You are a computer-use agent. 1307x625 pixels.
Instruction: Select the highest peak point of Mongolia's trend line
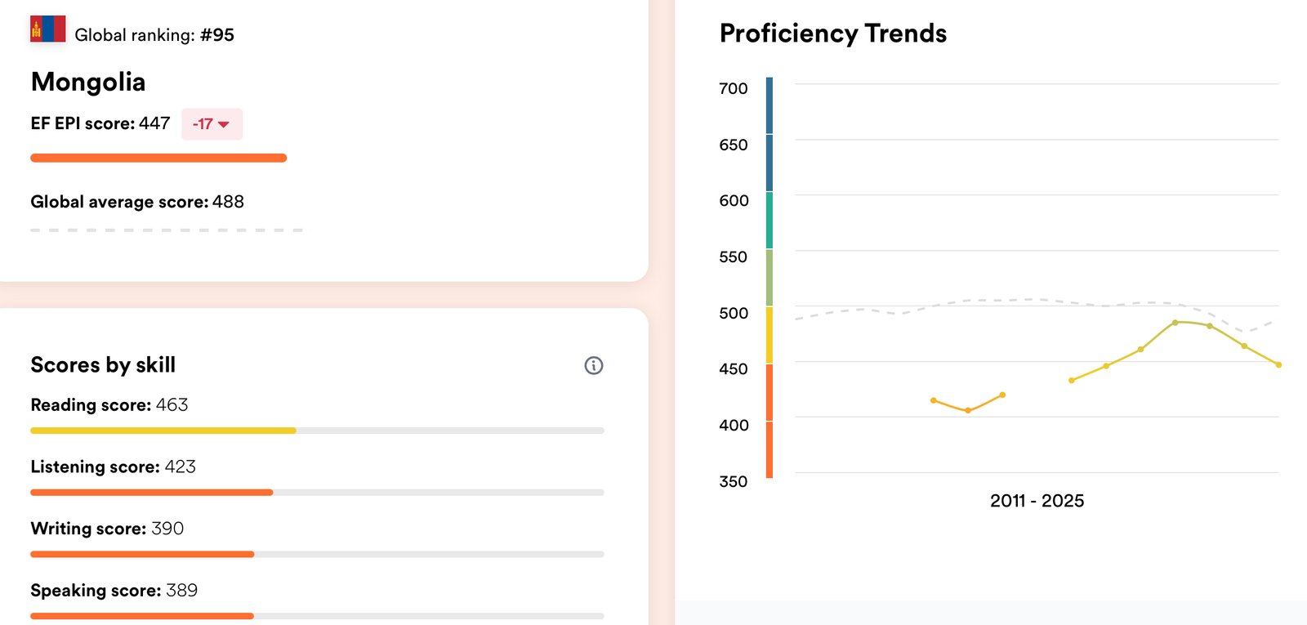click(x=1175, y=323)
